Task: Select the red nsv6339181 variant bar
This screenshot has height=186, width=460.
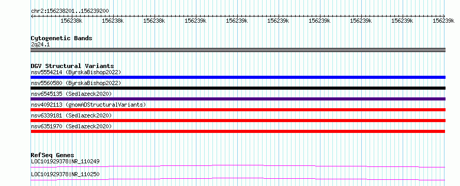Action: (x=238, y=121)
